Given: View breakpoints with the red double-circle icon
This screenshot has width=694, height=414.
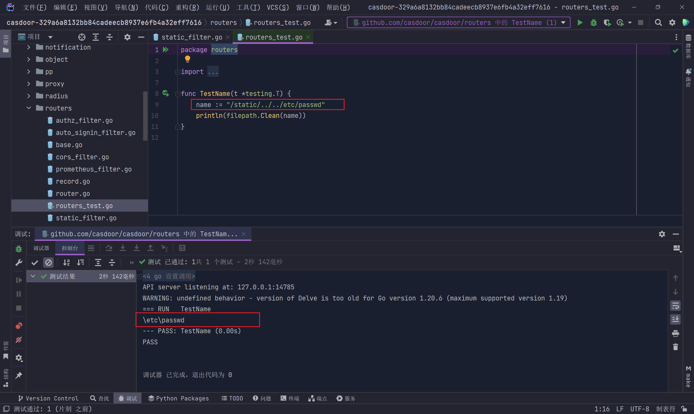Looking at the screenshot, I should 19,326.
